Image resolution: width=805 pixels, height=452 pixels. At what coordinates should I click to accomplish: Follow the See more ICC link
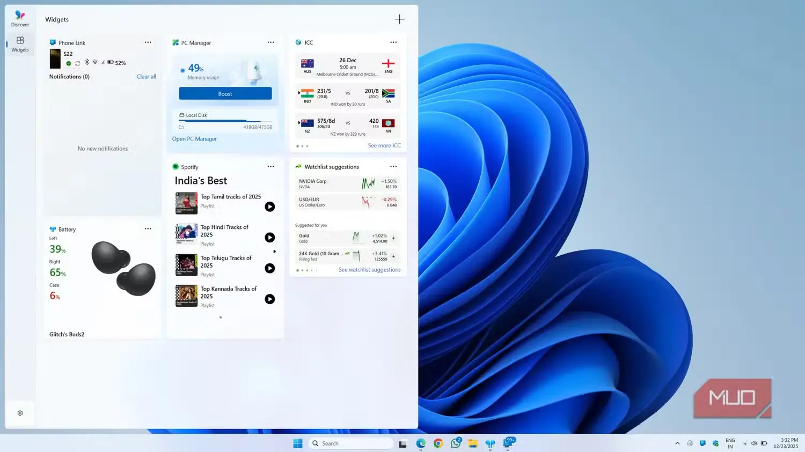(x=384, y=146)
